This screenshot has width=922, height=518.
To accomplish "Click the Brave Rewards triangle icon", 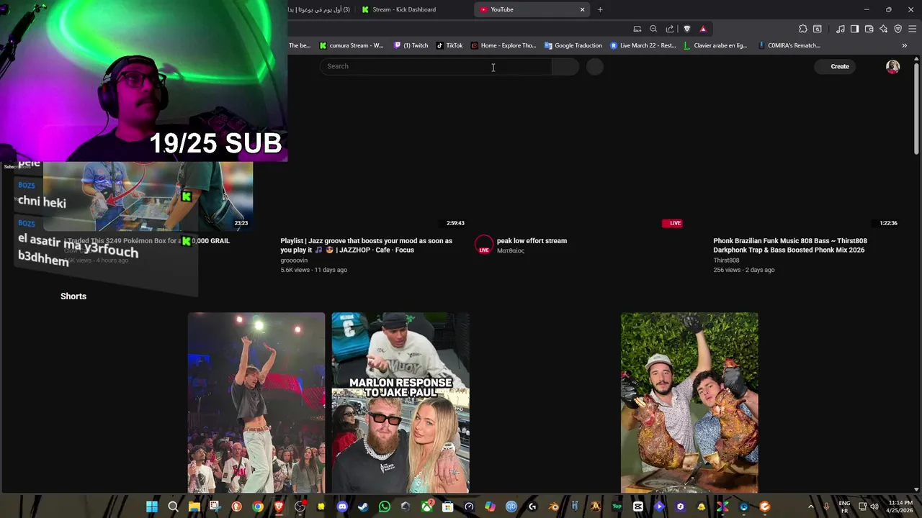I will [703, 29].
